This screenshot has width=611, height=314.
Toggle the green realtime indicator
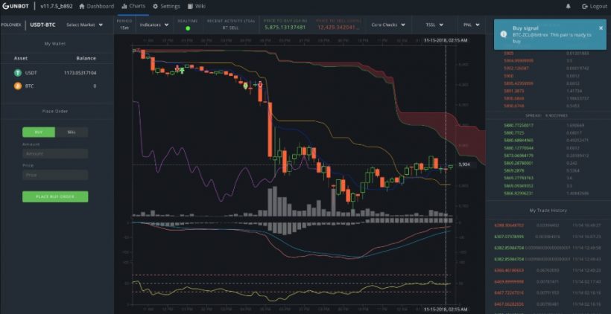pyautogui.click(x=188, y=28)
